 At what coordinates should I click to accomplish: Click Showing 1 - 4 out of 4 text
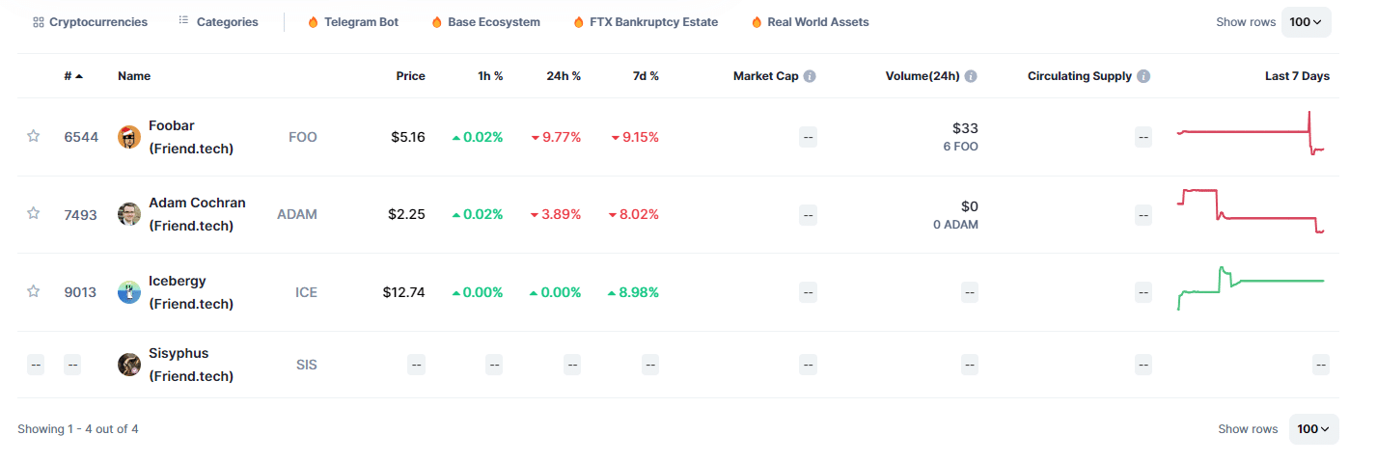click(78, 429)
